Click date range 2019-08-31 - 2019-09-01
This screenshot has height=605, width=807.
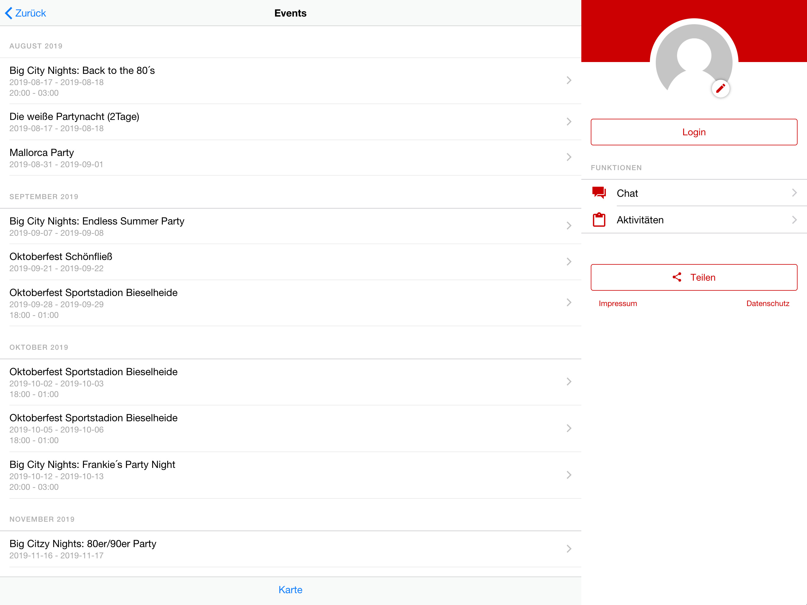coord(56,165)
